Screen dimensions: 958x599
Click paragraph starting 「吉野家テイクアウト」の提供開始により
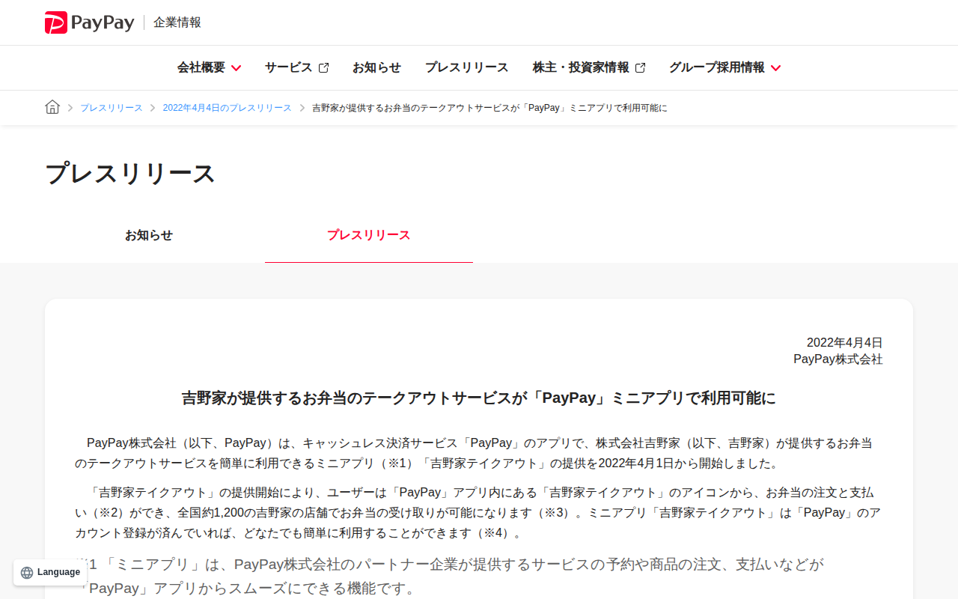(x=479, y=513)
